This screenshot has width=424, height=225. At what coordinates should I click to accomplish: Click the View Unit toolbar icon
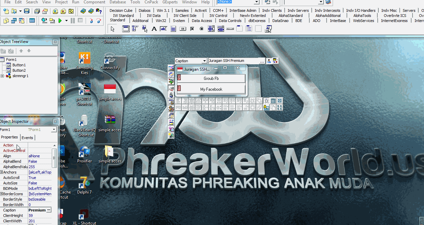point(6,21)
